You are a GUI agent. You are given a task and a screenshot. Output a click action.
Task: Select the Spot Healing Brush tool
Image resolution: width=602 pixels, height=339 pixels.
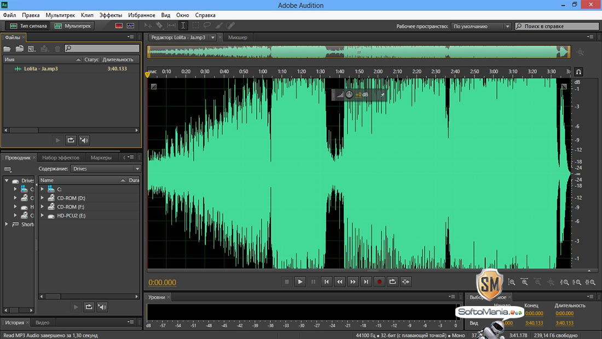(231, 26)
